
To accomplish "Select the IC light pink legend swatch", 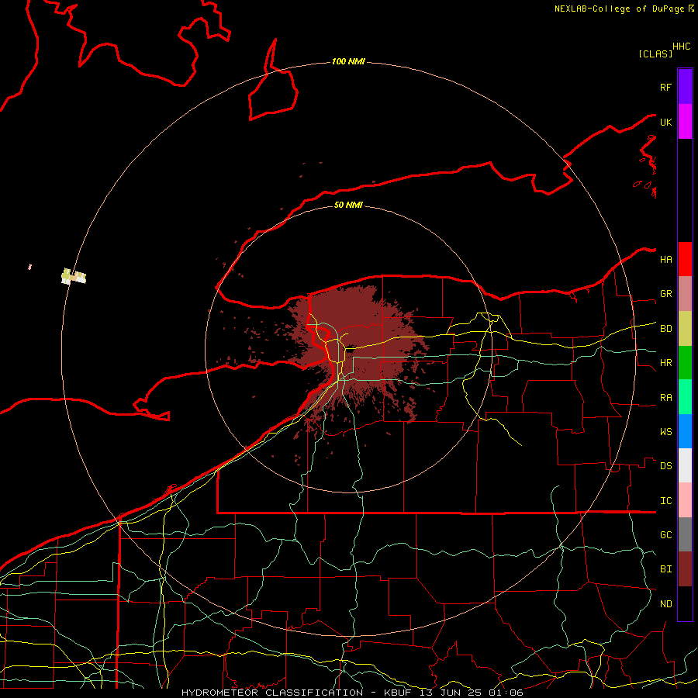I will point(685,500).
